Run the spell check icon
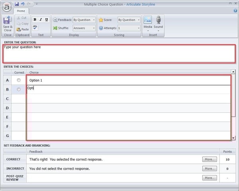This screenshot has width=239, height=191. [35, 27]
